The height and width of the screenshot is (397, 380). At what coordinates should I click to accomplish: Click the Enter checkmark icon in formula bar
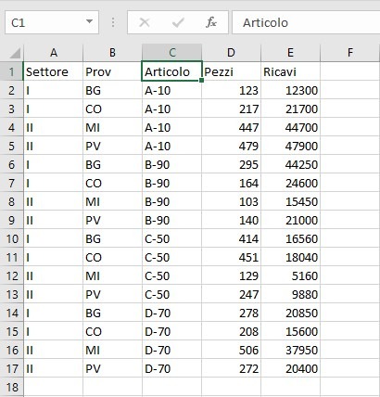[178, 22]
